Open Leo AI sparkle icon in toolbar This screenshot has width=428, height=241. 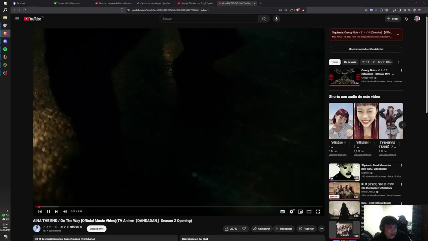[x=409, y=10]
